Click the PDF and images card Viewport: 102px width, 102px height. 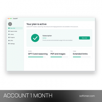[x=59, y=54]
